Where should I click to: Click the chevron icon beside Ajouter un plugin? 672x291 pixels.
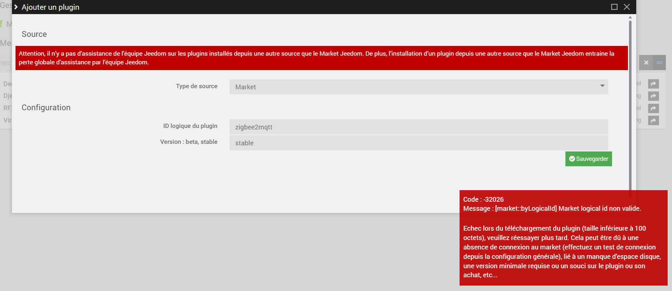[16, 7]
